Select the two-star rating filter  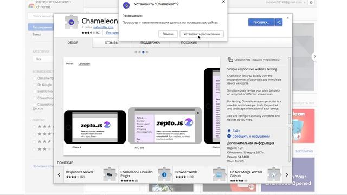34,149
